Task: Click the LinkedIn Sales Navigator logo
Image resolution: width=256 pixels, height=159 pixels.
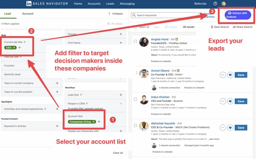Action: pos(47,4)
